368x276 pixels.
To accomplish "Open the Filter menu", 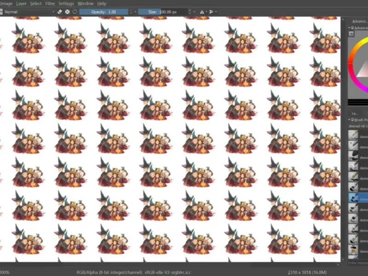I will coord(50,4).
